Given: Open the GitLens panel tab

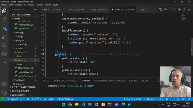Looking at the screenshot, I should pos(144,81).
